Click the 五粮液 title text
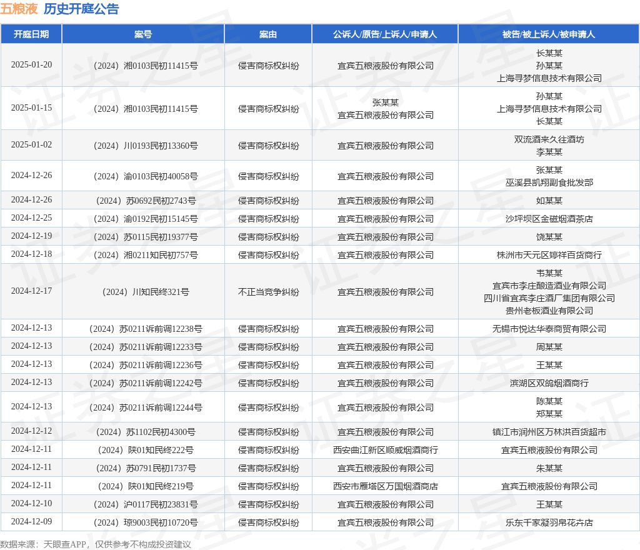 [19, 9]
